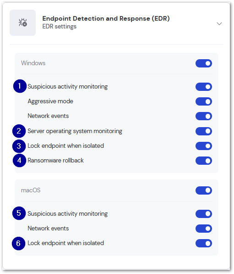Screen dimensions: 234x274
Task: Turn off the macOS EDR toggle
Action: 204,190
